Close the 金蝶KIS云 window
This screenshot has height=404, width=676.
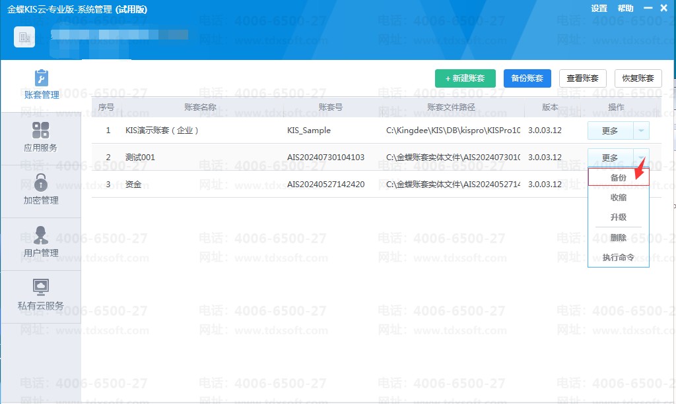(x=664, y=8)
